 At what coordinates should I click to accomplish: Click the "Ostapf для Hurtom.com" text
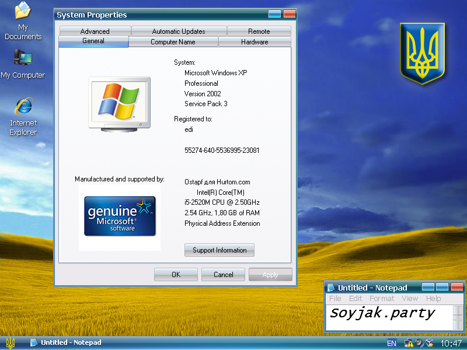[217, 182]
